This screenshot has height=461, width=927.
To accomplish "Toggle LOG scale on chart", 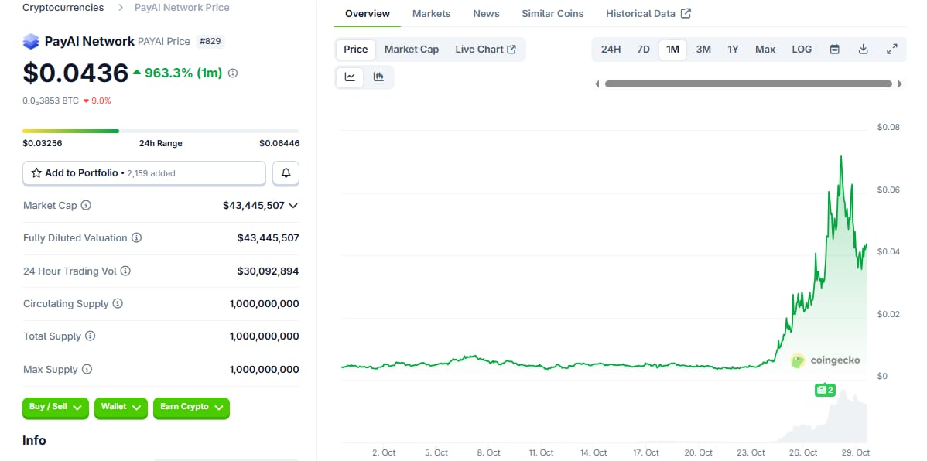I will coord(802,50).
